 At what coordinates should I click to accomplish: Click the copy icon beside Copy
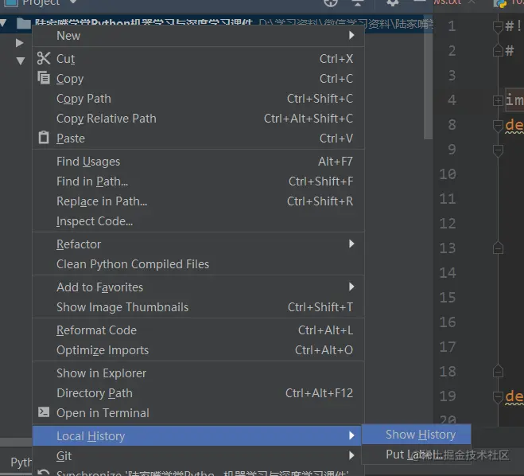pyautogui.click(x=44, y=78)
